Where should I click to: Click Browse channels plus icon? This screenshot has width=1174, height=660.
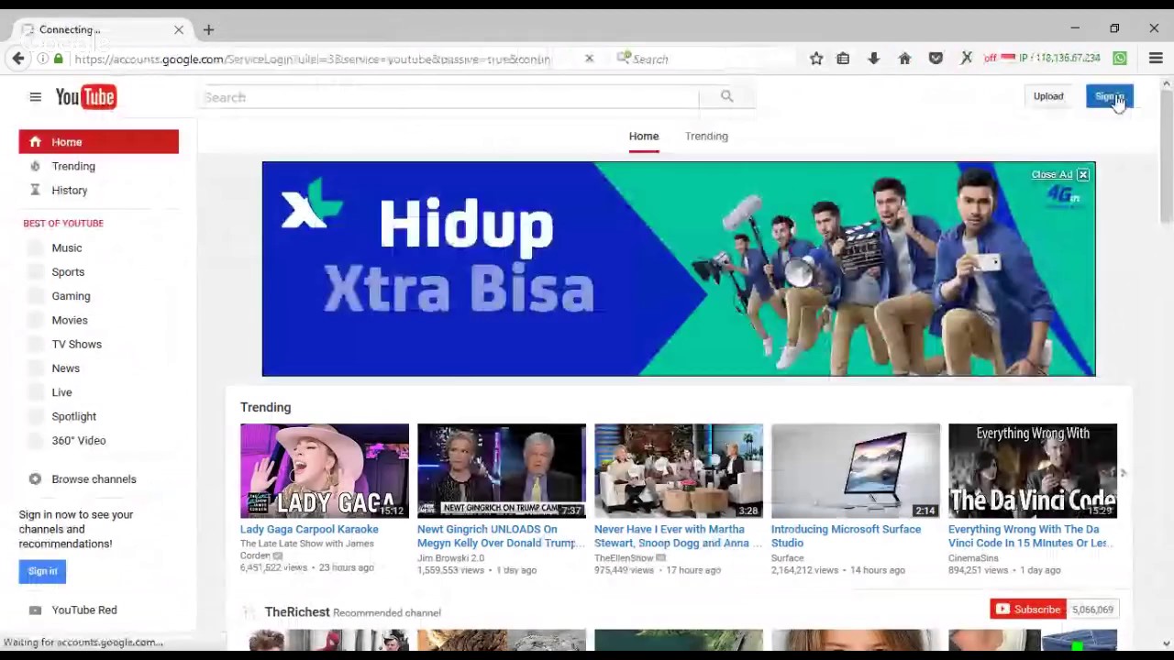tap(35, 478)
